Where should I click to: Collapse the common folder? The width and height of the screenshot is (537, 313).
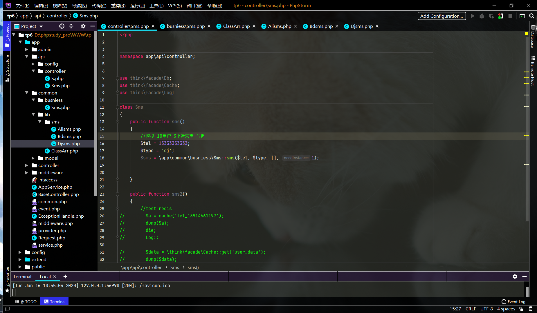[27, 93]
